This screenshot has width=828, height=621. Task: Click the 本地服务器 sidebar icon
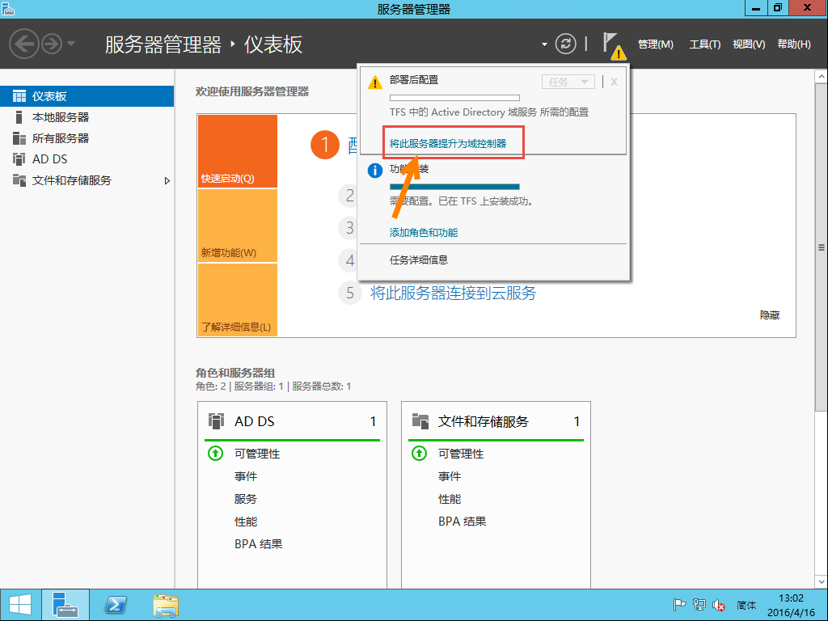tap(19, 117)
